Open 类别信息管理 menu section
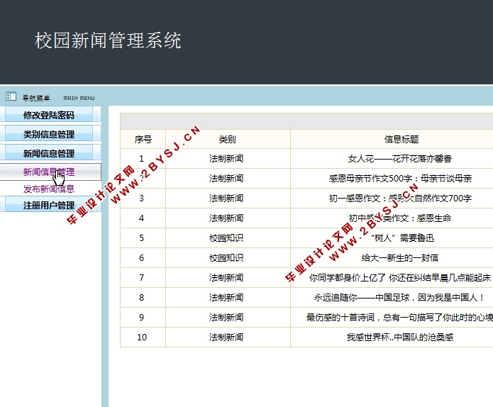 49,134
